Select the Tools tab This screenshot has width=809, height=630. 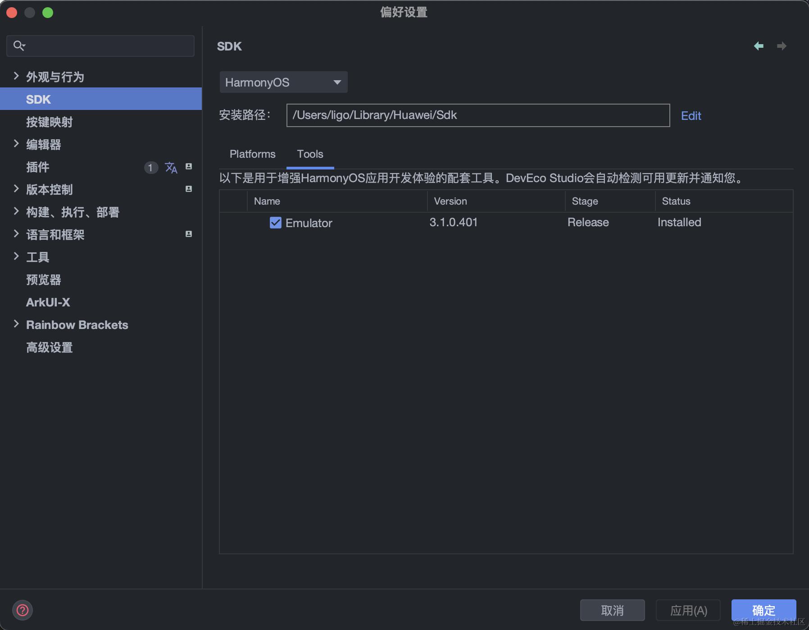310,154
